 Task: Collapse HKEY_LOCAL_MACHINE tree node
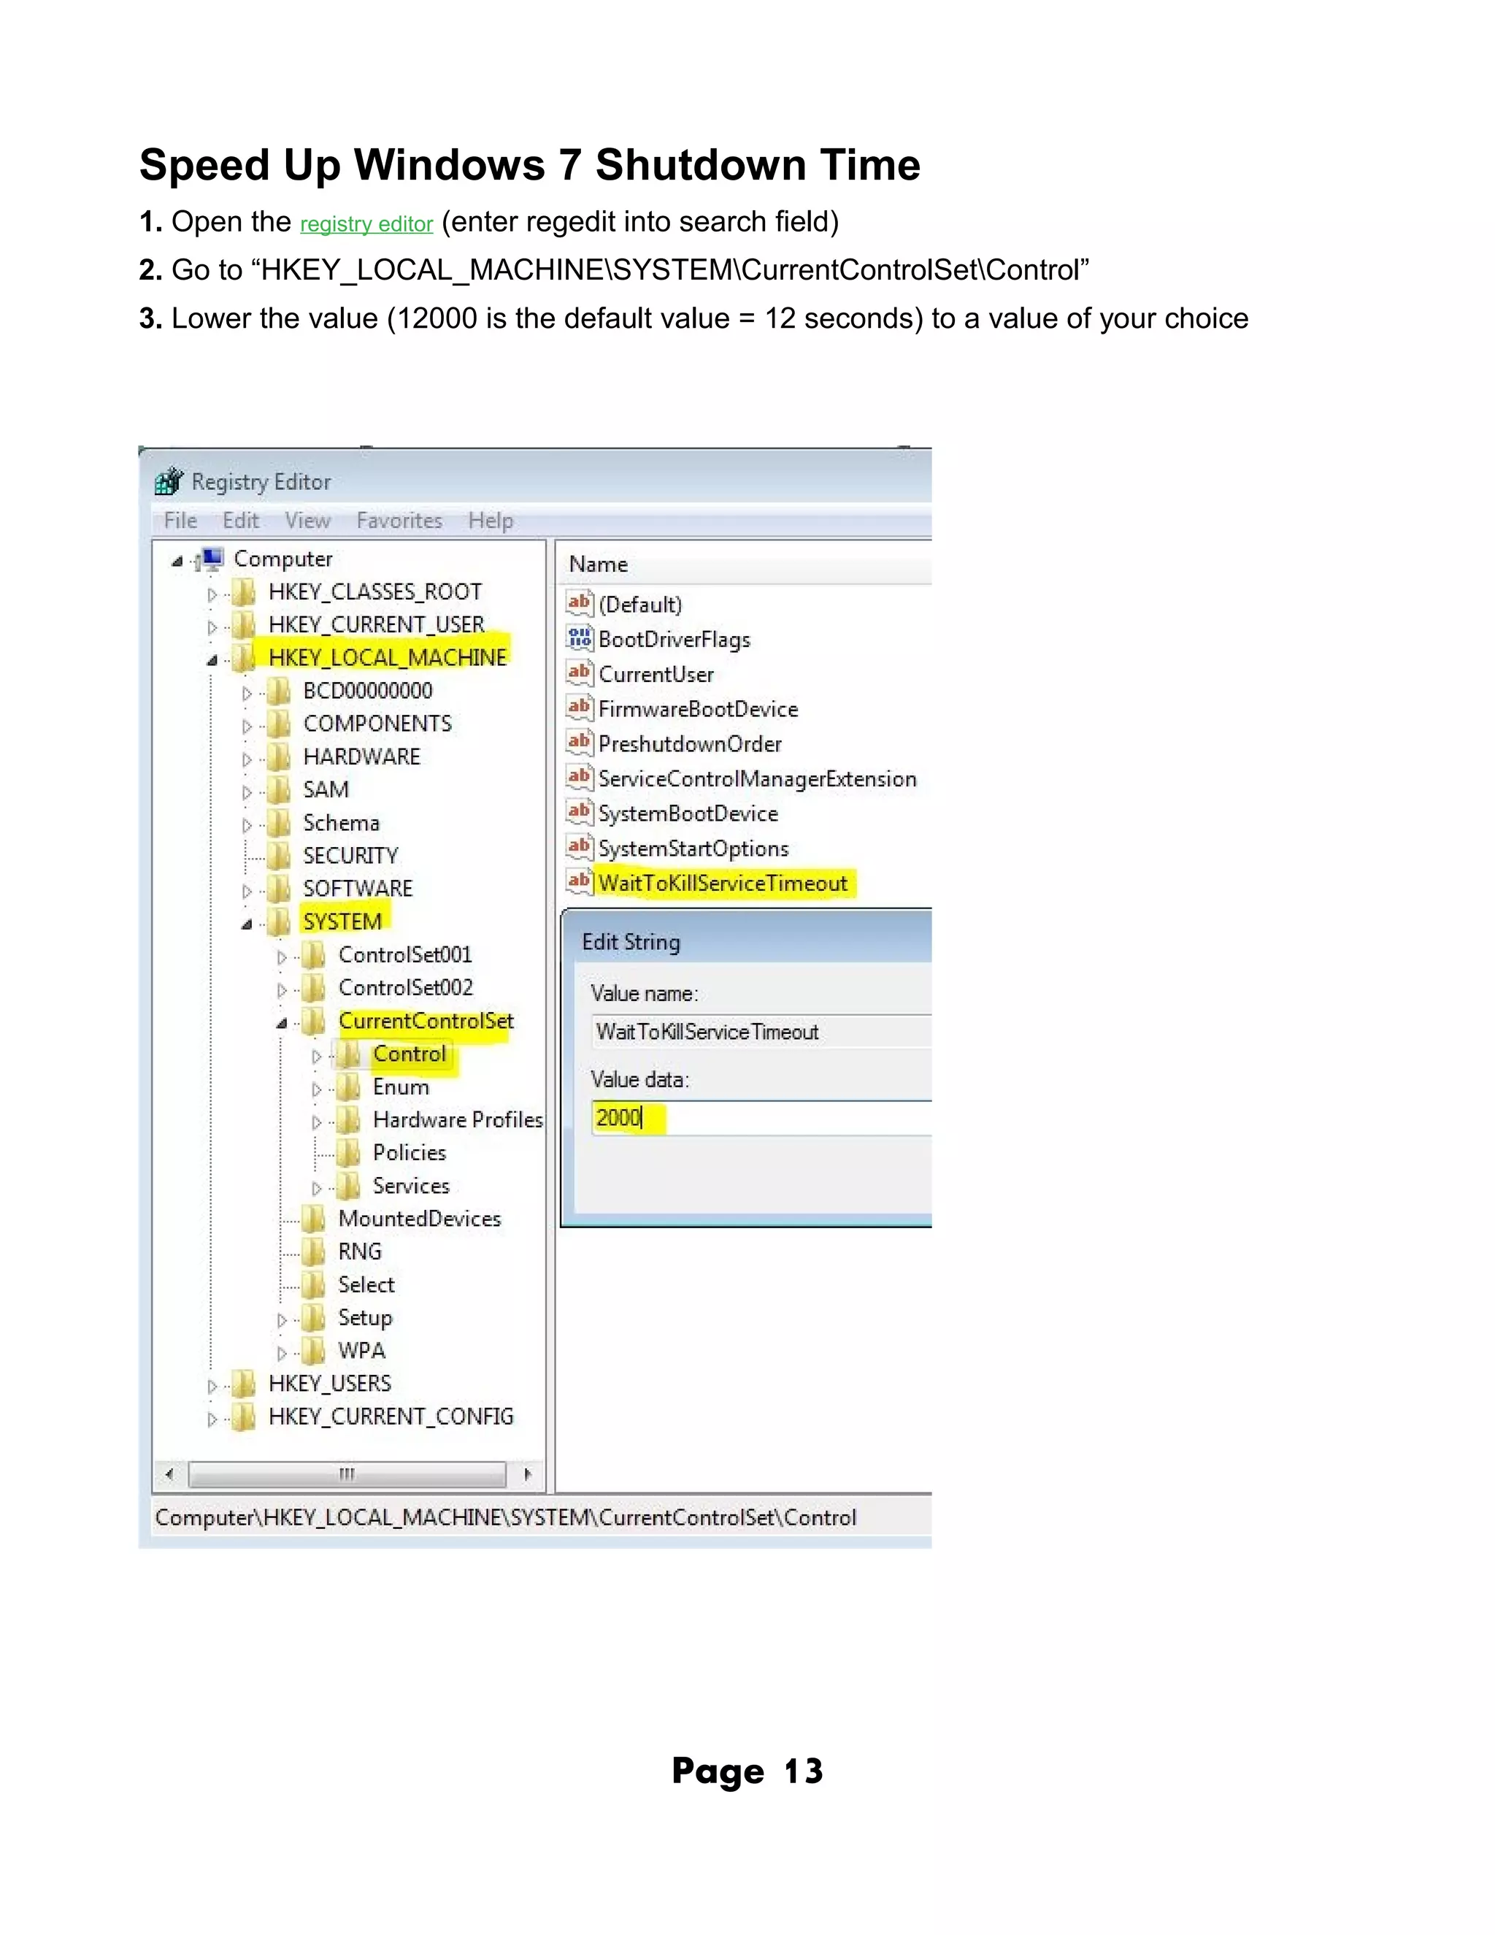(x=212, y=660)
